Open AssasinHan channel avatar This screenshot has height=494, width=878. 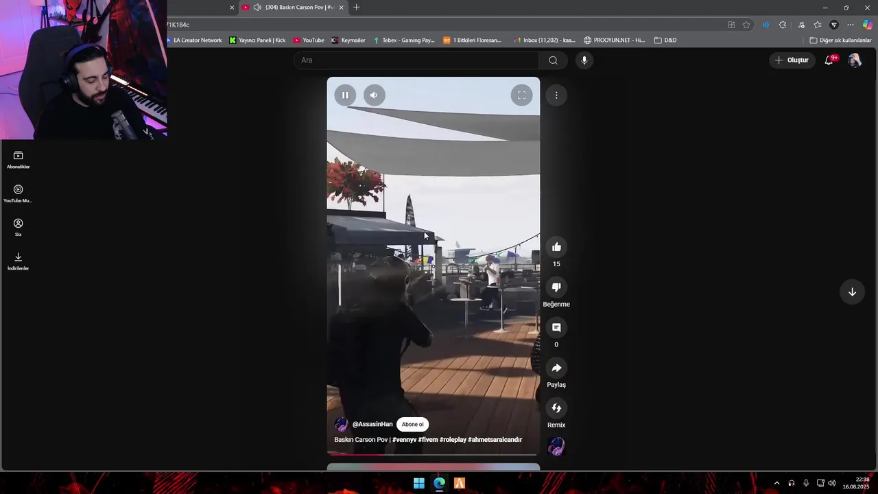pyautogui.click(x=341, y=424)
